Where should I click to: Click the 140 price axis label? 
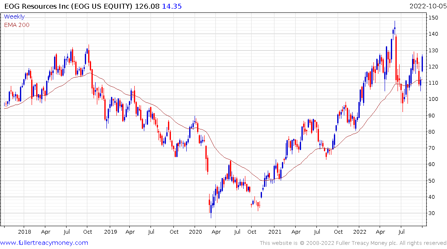click(x=433, y=34)
